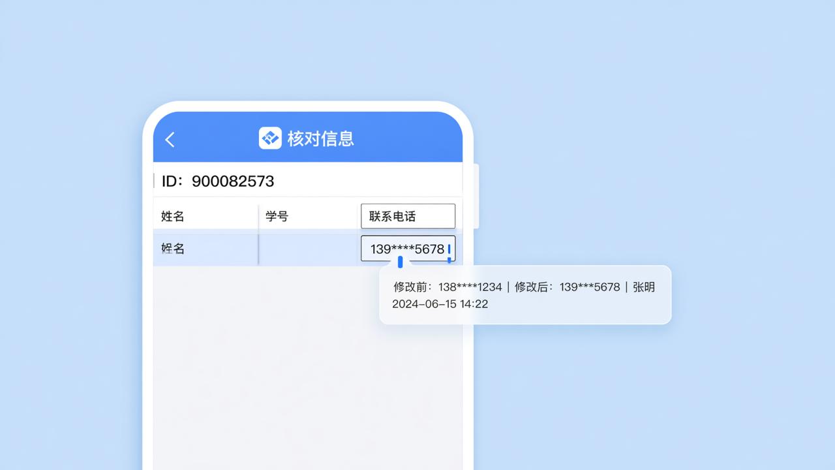Tap the back arrow in the header
835x470 pixels.
(170, 139)
